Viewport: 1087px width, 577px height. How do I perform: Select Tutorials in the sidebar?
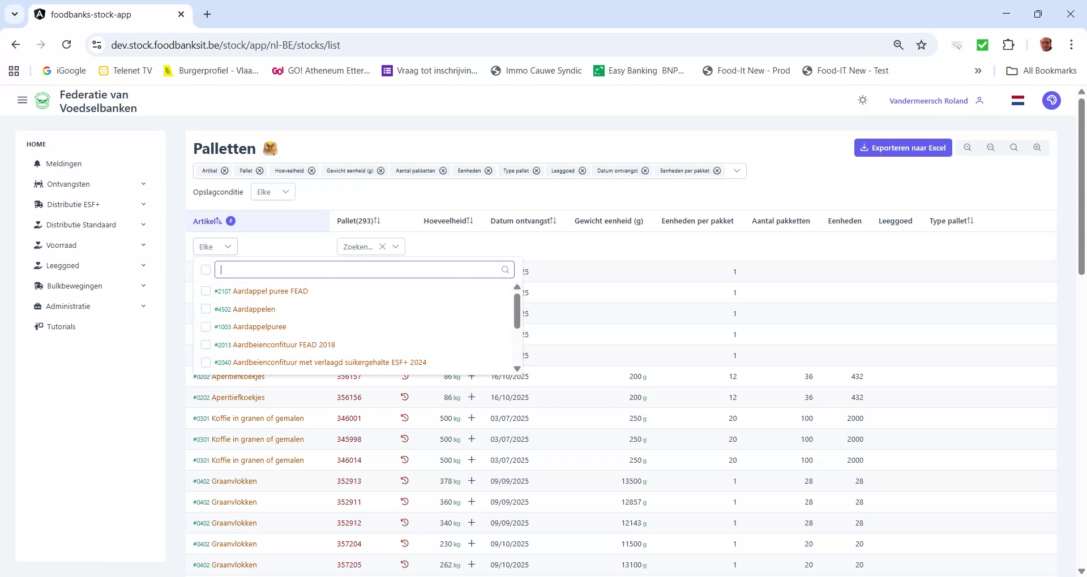pos(61,326)
